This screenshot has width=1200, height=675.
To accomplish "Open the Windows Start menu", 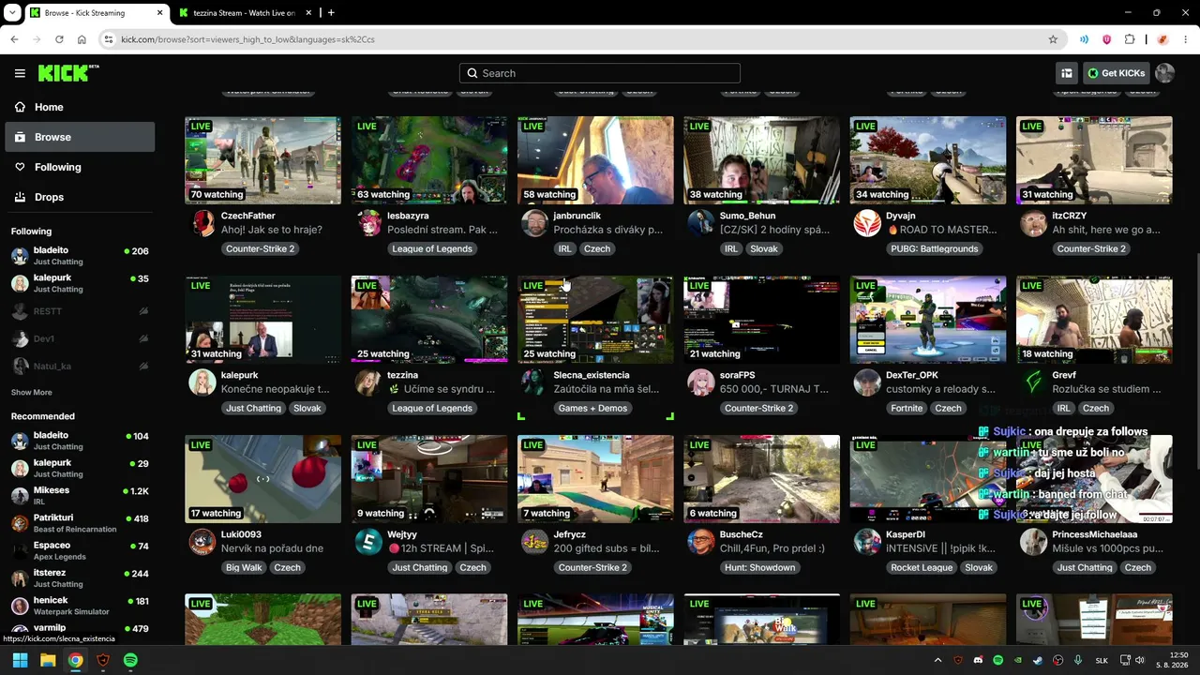I will pyautogui.click(x=20, y=660).
